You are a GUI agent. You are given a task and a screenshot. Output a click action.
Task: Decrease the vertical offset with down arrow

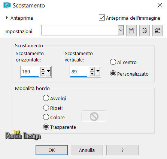(92, 74)
